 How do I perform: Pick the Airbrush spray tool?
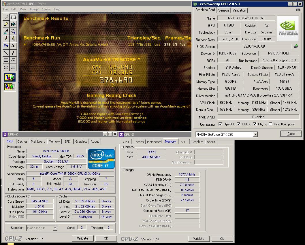pos(6,46)
